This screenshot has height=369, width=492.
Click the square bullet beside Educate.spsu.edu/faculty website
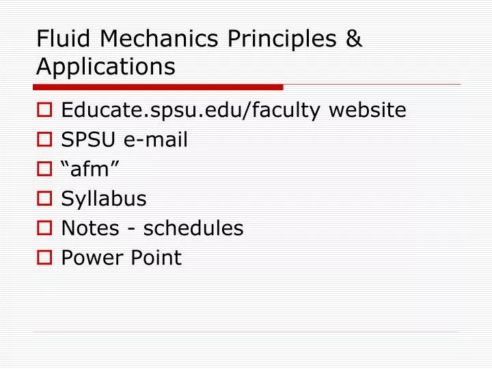click(44, 110)
